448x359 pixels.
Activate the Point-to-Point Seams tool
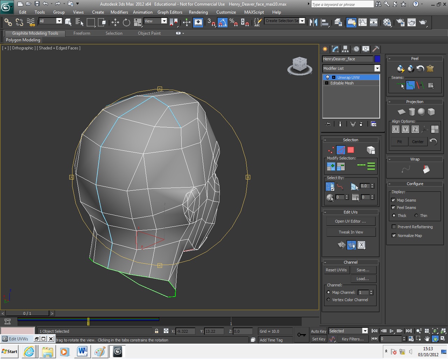pyautogui.click(x=410, y=85)
